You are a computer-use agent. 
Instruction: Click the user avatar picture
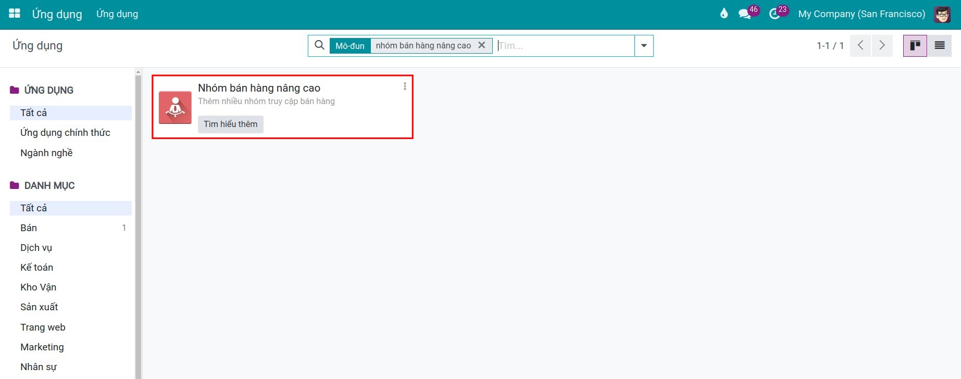pyautogui.click(x=942, y=14)
